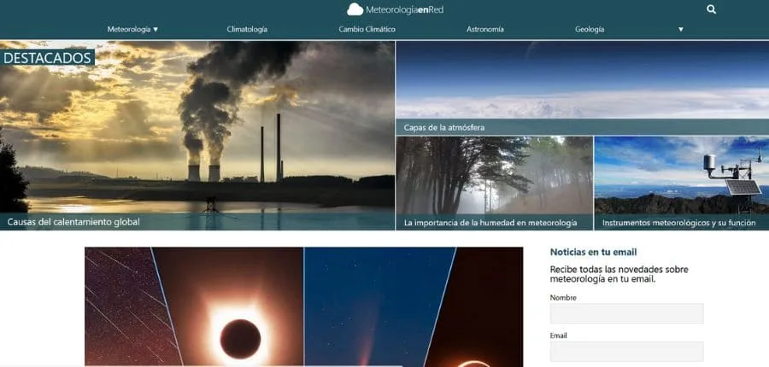Select Astronomía in the navigation bar
This screenshot has height=367, width=769.
484,29
